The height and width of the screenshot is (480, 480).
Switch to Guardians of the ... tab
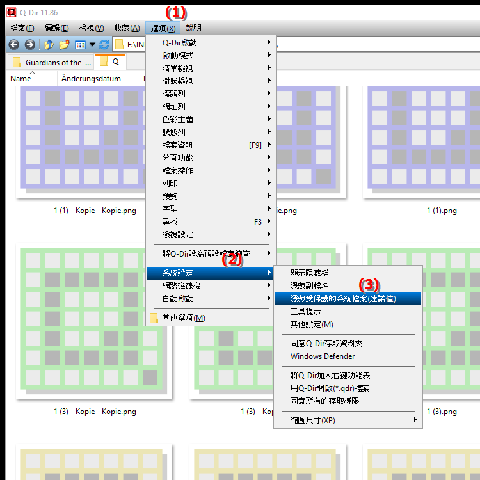coord(51,63)
